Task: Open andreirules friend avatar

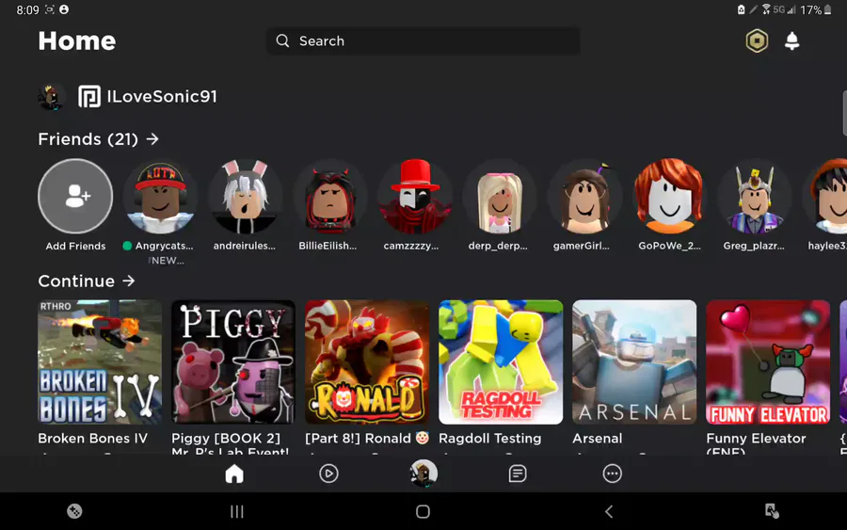Action: point(245,196)
